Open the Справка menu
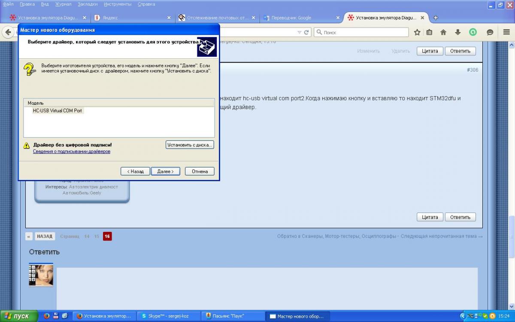 pos(146,4)
